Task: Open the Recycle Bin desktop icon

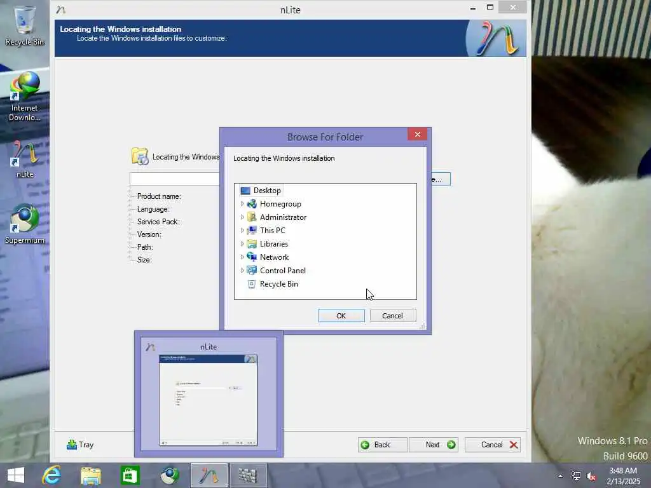Action: point(25,25)
